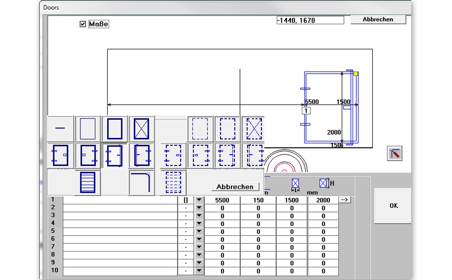Click the 2000 height cell in row 1
Screen dimensions: 452x280
(323, 200)
